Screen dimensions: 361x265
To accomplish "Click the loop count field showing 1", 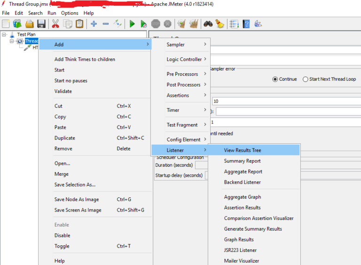I will 285,122.
